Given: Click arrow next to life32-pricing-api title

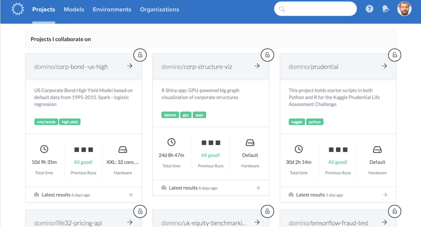Looking at the screenshot, I should (x=130, y=222).
